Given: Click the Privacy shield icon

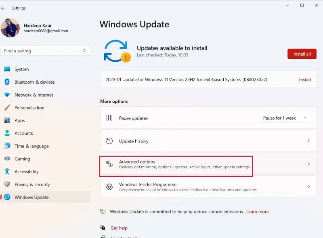Looking at the screenshot, I should (x=7, y=184).
